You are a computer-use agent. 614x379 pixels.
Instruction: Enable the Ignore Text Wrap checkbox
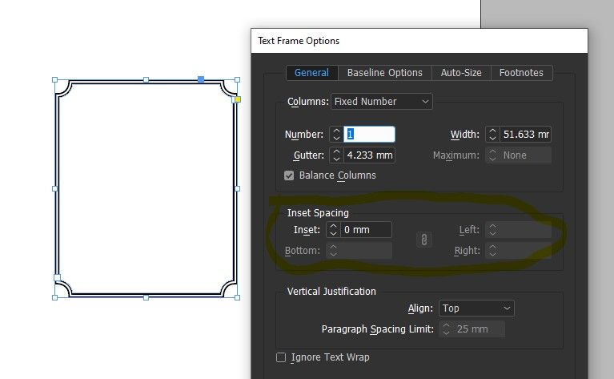coord(281,357)
